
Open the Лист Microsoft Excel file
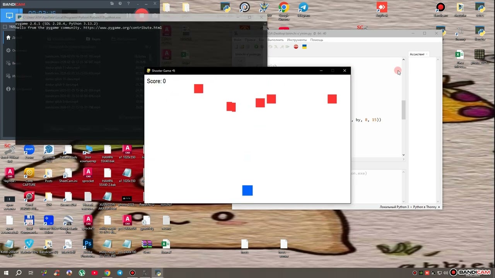tap(460, 59)
